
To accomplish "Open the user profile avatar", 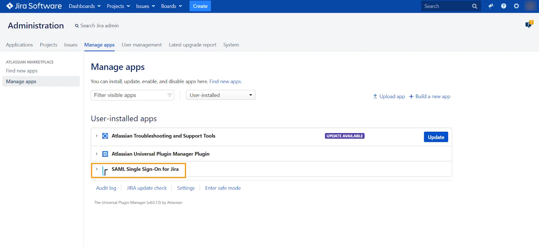I will [530, 6].
